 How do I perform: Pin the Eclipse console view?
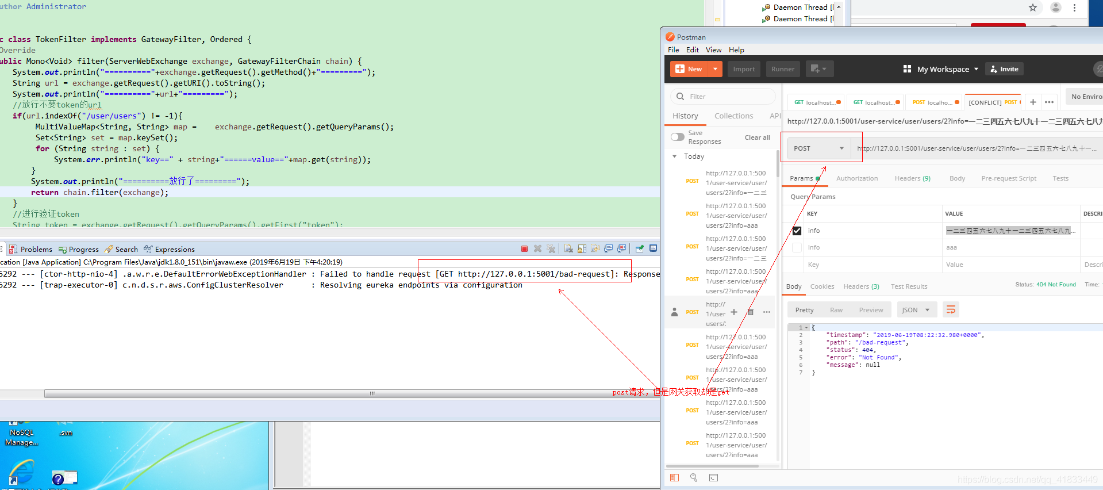[639, 249]
